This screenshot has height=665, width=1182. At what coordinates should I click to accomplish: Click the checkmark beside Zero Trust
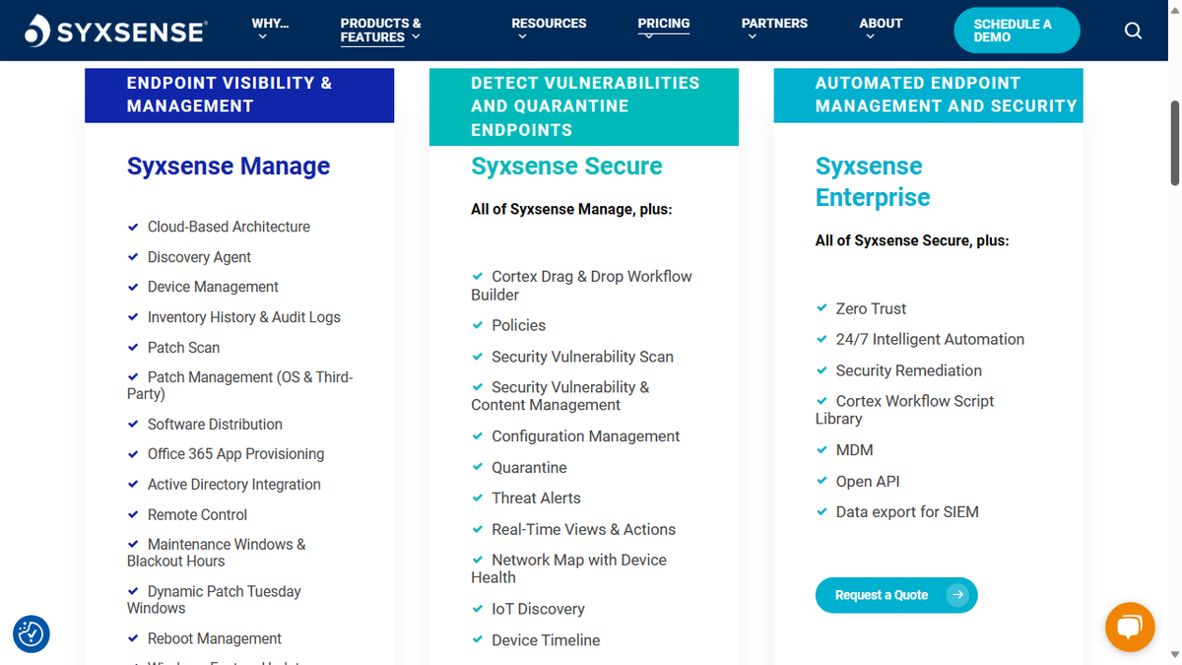(x=821, y=307)
